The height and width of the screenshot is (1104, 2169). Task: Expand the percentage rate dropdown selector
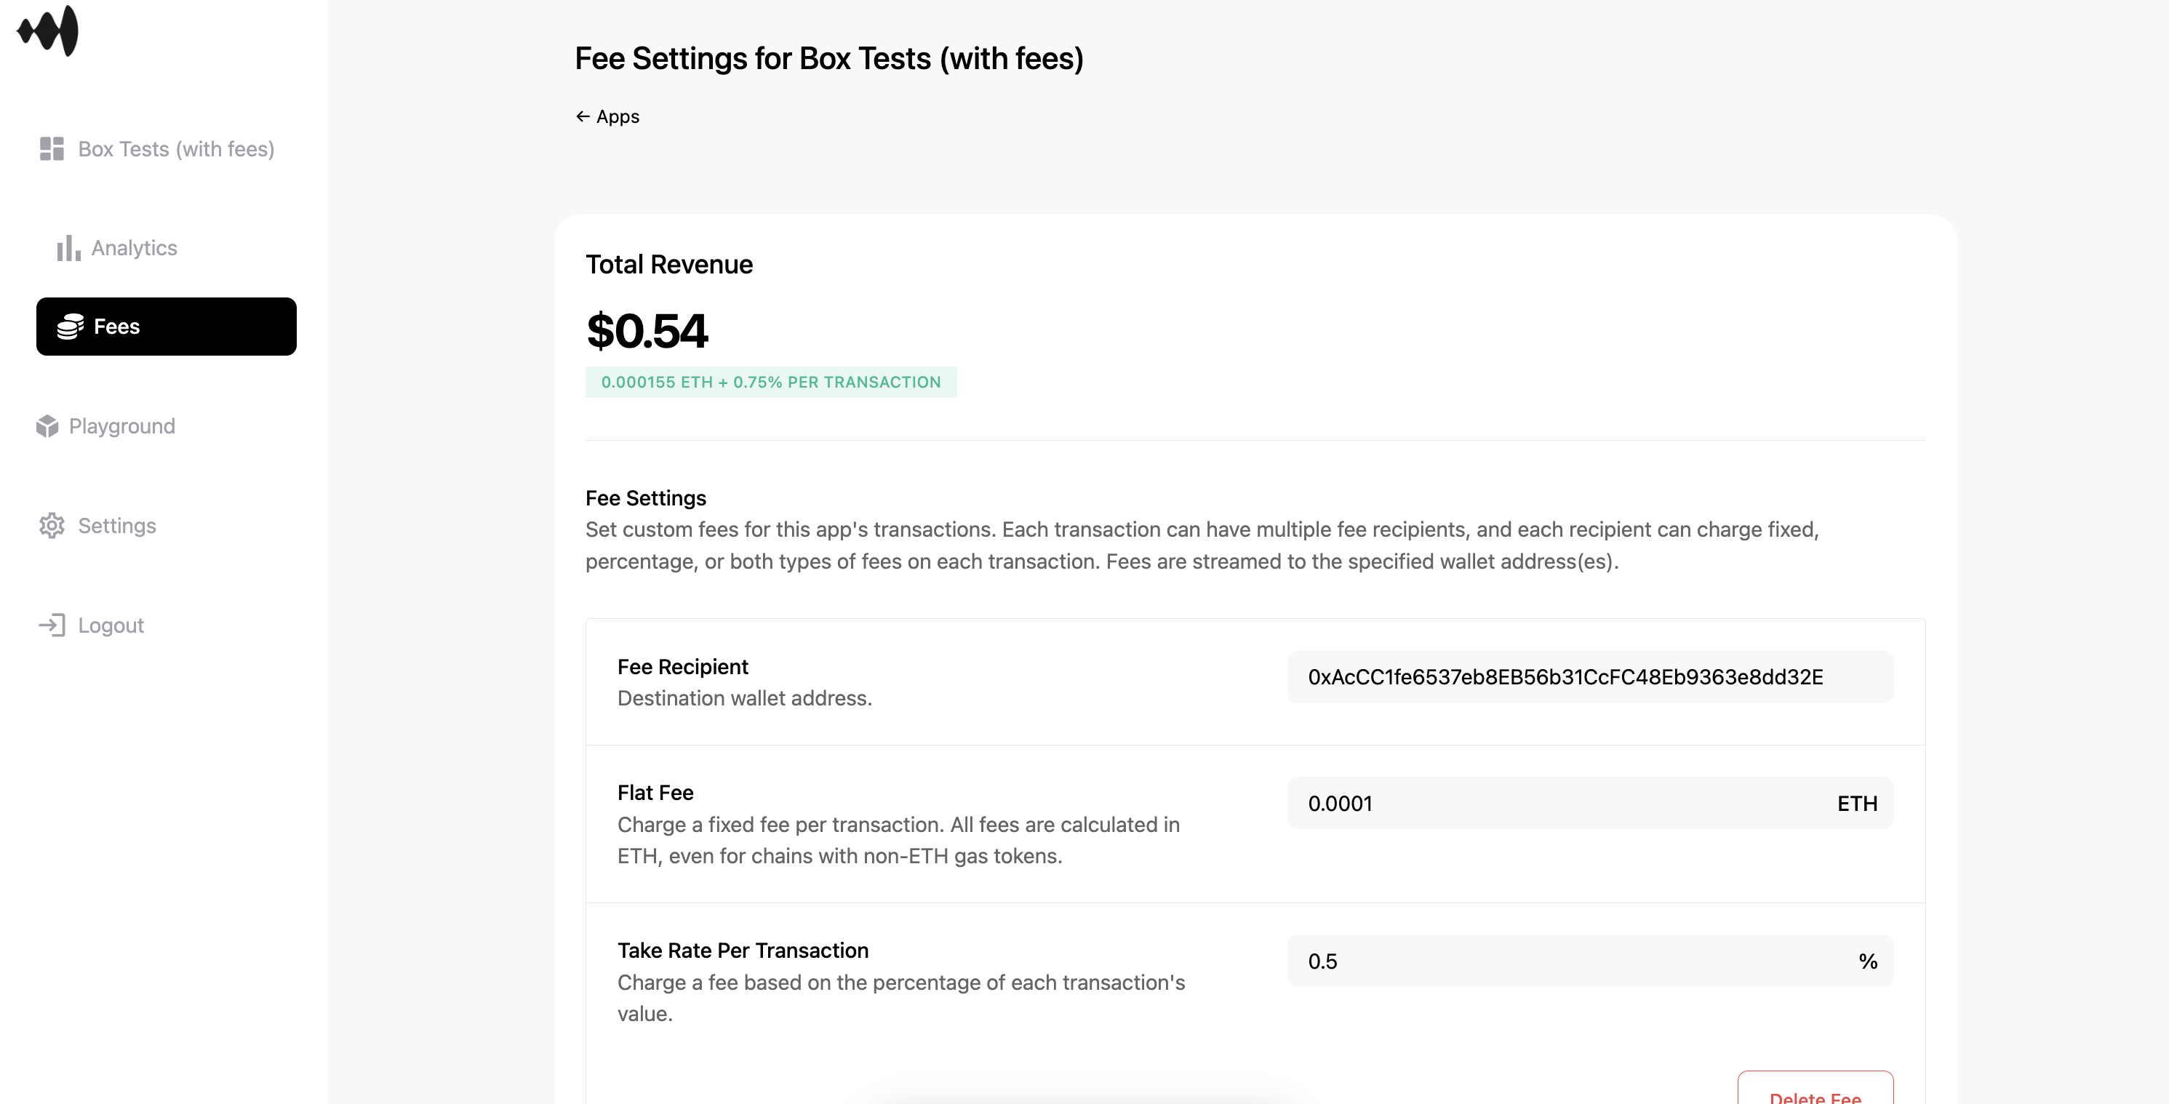coord(1869,961)
